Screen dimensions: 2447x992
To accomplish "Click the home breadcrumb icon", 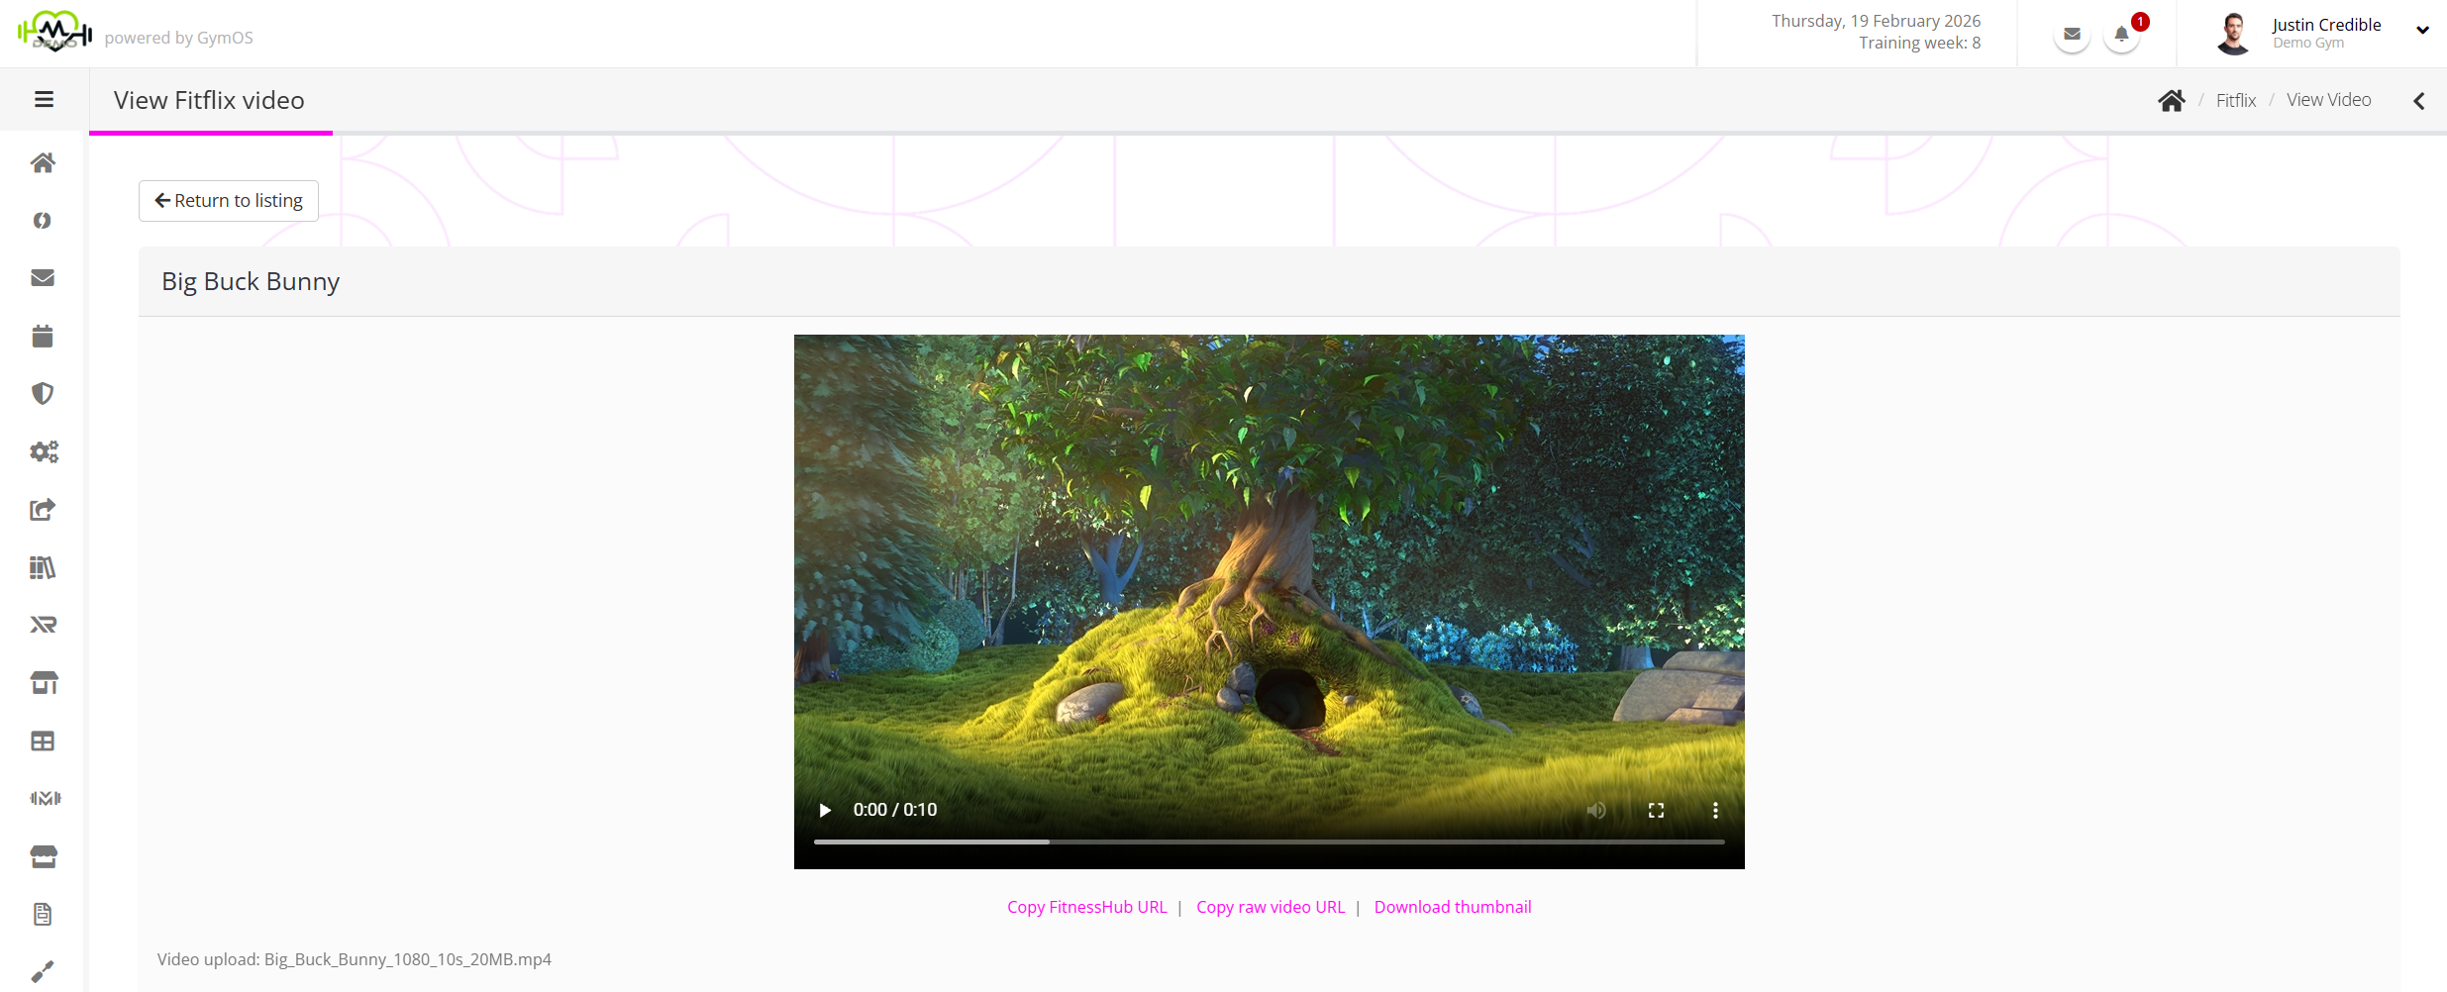I will tap(2172, 100).
